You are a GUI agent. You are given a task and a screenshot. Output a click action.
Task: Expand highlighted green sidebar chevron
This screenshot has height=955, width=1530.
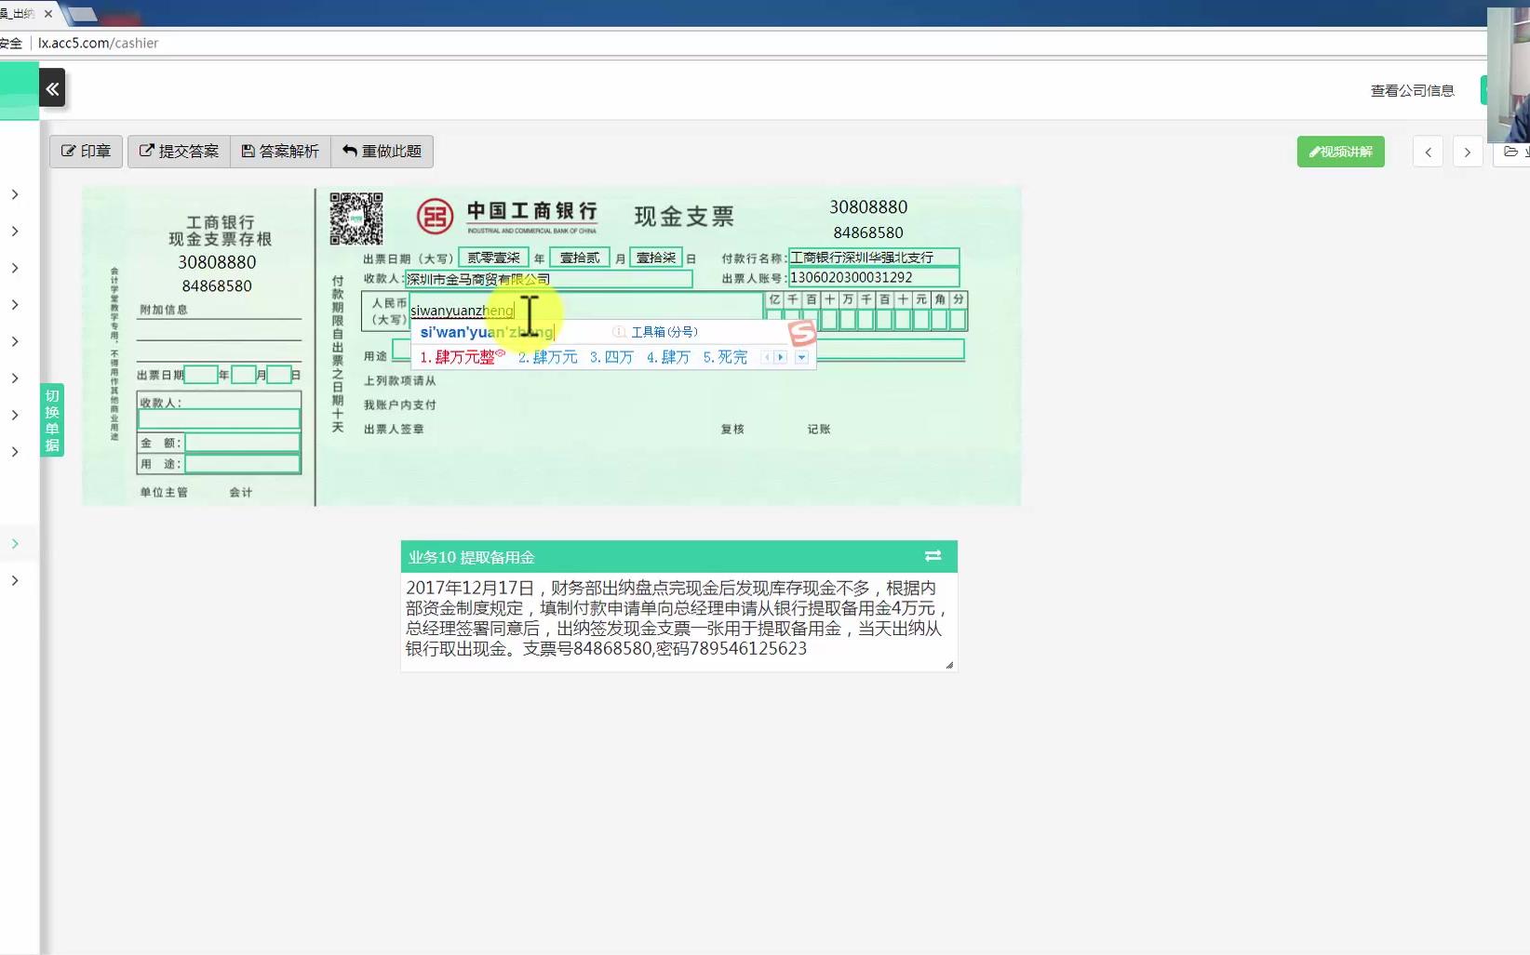pos(15,544)
